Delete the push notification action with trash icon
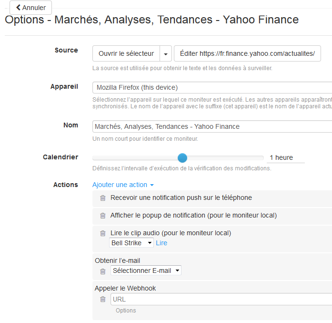Screen dimensions: 332x323 point(103,198)
